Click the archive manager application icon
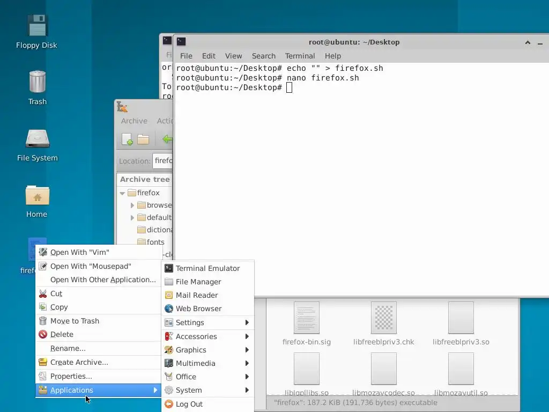 122,107
